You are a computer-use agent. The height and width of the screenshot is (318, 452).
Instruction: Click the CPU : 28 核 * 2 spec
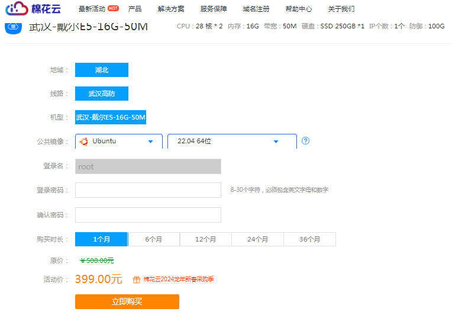tap(200, 26)
